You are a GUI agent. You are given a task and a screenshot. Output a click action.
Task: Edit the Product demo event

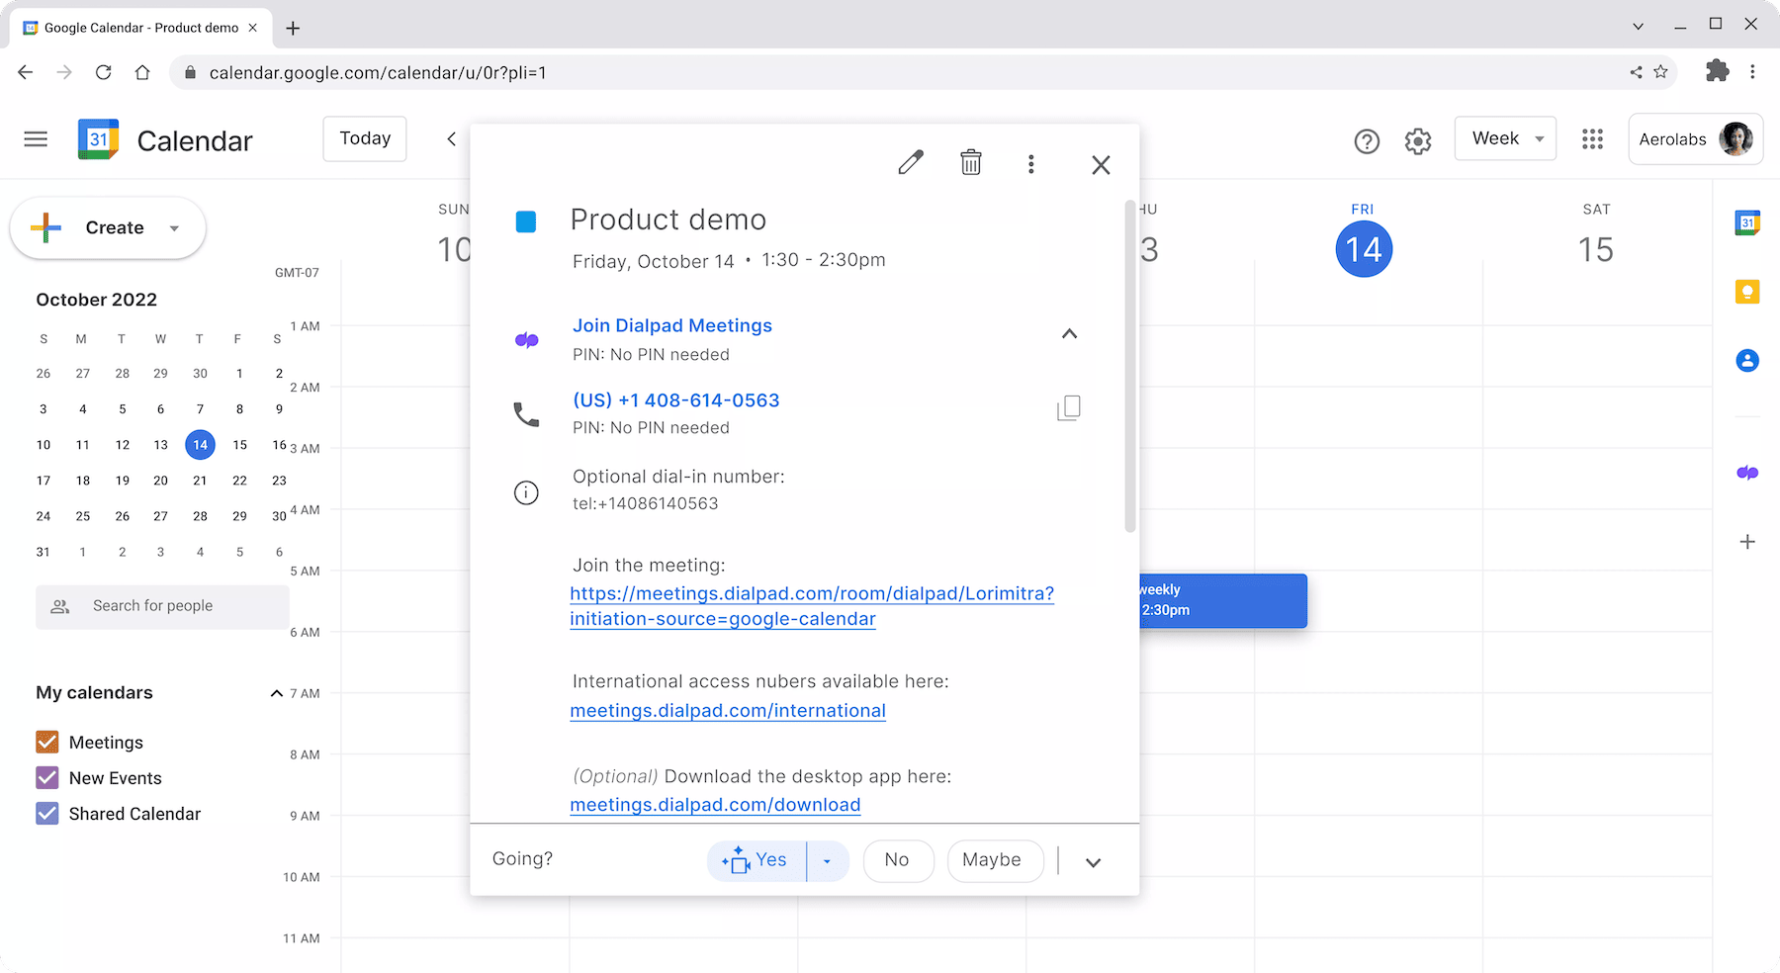click(x=911, y=162)
